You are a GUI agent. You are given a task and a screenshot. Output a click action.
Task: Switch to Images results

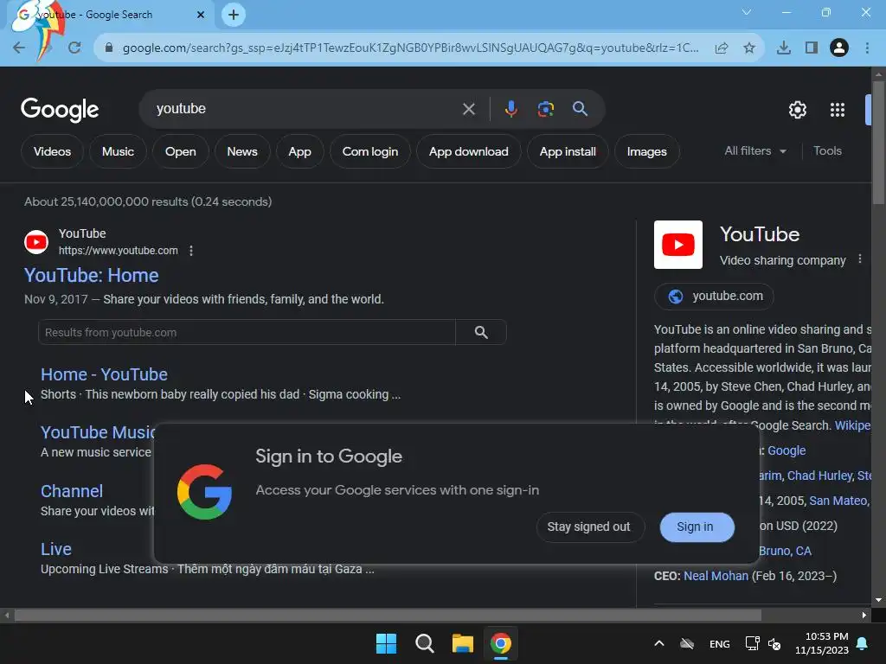click(647, 151)
